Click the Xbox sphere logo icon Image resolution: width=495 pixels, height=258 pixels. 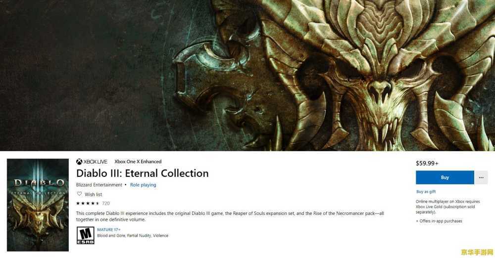coord(79,162)
